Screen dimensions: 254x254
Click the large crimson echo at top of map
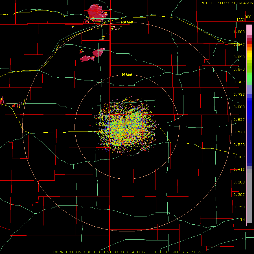(97, 12)
